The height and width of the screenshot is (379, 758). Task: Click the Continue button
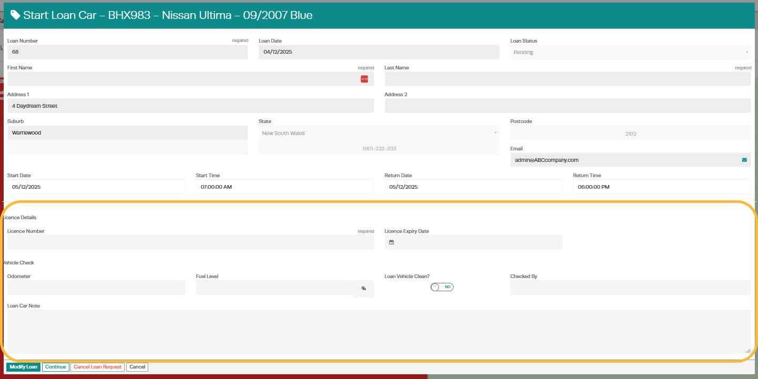coord(55,367)
